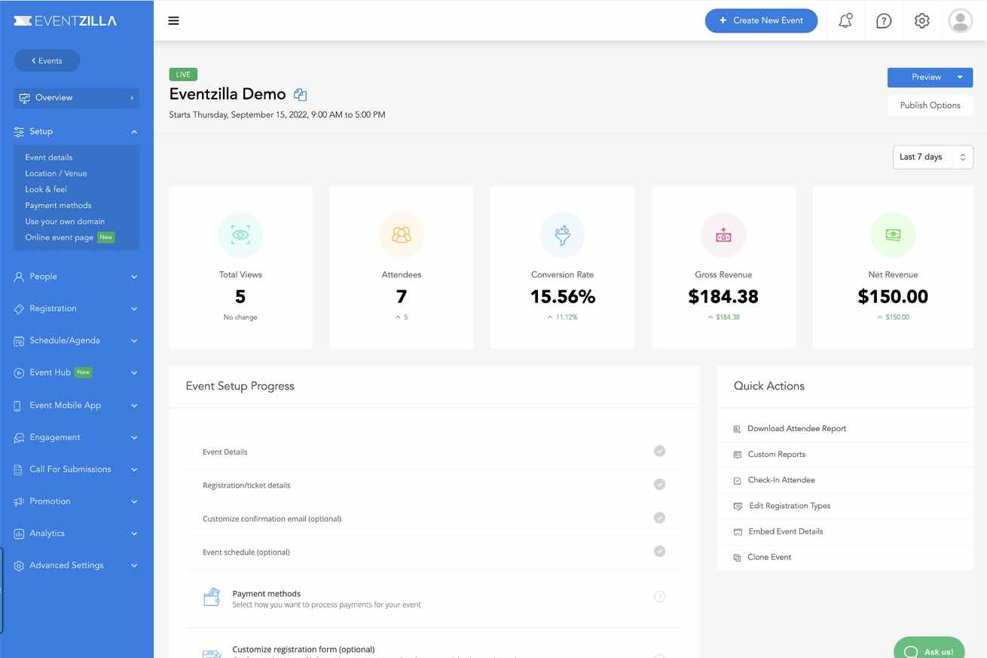Open the Ask us! chat button
This screenshot has height=658, width=987.
(929, 649)
